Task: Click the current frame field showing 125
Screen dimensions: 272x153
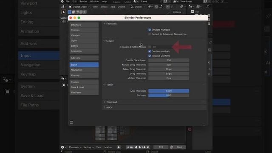Action: click(x=161, y=147)
